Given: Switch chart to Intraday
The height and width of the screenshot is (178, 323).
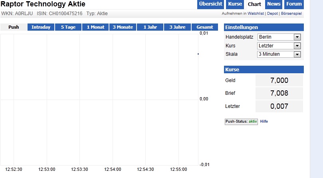Looking at the screenshot, I should tap(41, 27).
